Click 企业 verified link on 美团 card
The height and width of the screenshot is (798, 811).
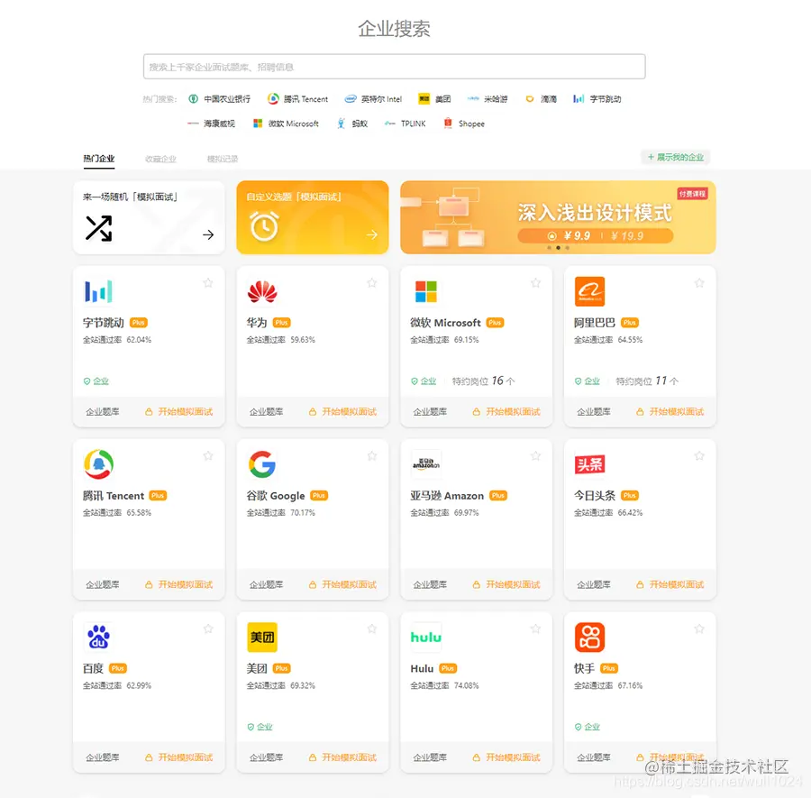[260, 727]
